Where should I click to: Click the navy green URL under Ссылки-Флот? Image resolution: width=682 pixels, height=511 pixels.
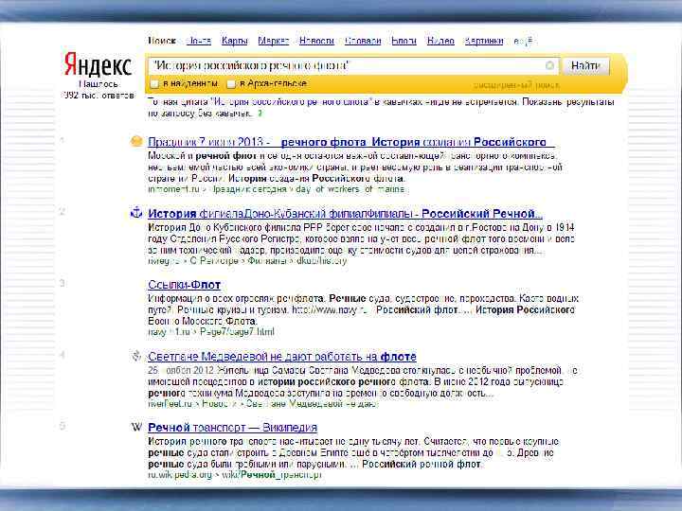(211, 332)
